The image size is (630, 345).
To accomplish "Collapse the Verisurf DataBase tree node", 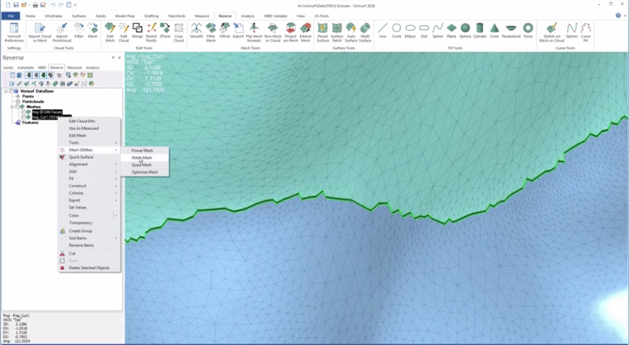I will (x=6, y=91).
